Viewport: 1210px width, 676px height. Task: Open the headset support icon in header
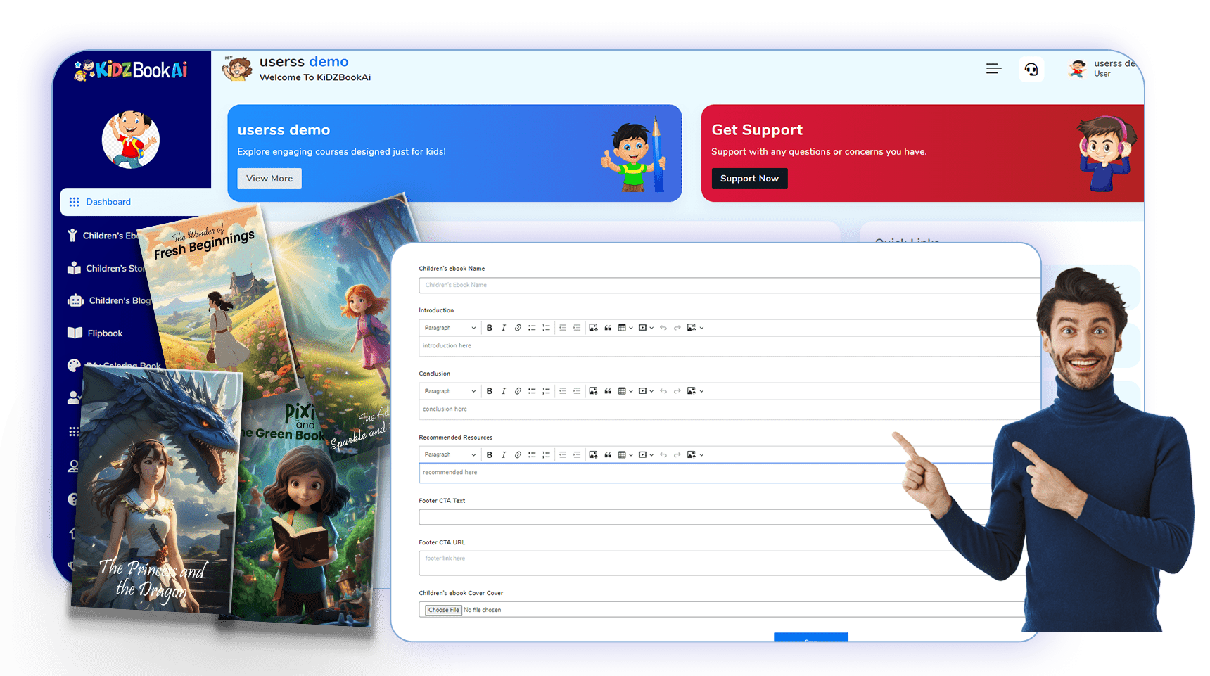(1031, 69)
